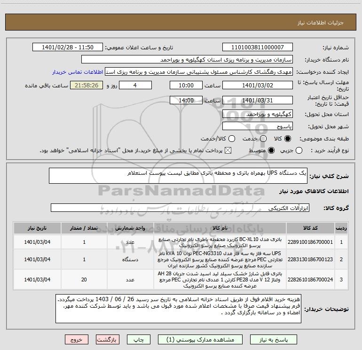Click the نام دستگاه خریدار field
The height and width of the screenshot is (350, 362).
pos(187,60)
